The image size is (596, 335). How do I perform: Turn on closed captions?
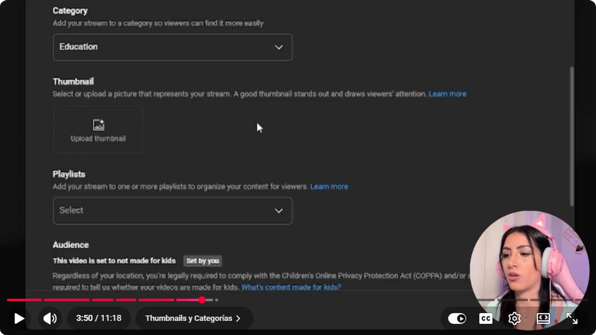click(x=486, y=318)
